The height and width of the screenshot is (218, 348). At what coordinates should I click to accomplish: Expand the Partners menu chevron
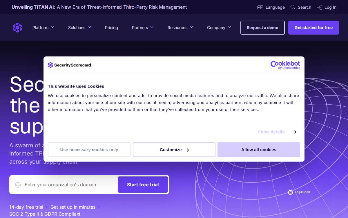click(x=152, y=27)
